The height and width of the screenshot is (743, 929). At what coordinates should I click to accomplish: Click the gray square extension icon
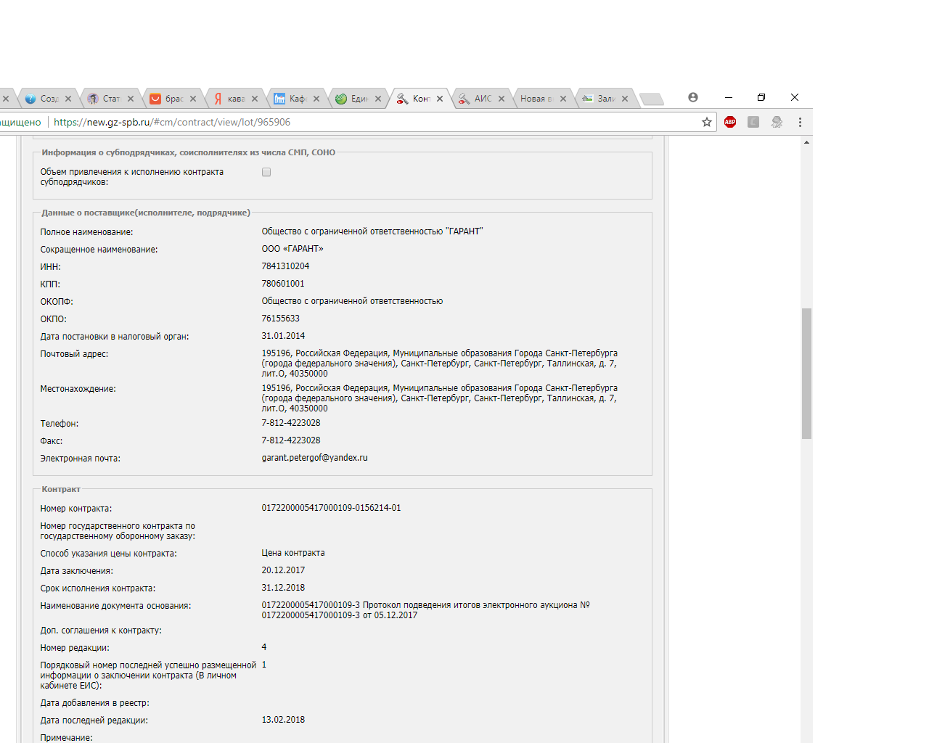(x=753, y=122)
